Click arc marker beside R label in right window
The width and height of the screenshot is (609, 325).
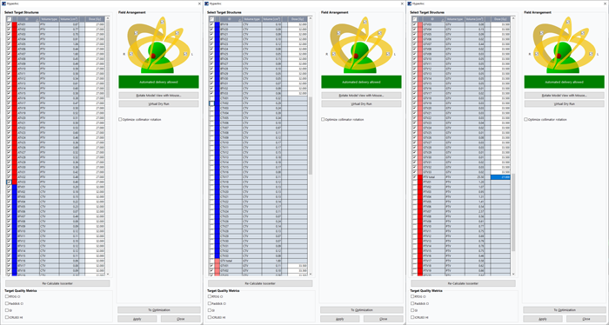(x=537, y=54)
